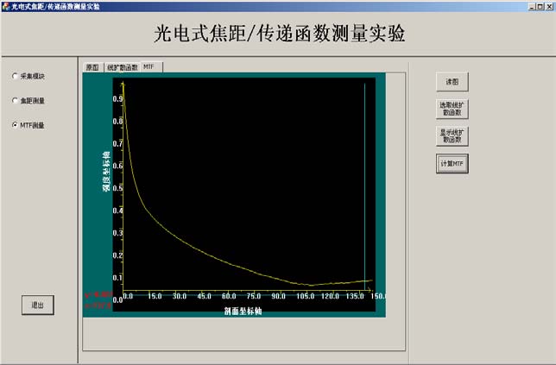Viewport: 556px width, 365px height.
Task: Switch to the MTF tab
Action: [x=152, y=67]
